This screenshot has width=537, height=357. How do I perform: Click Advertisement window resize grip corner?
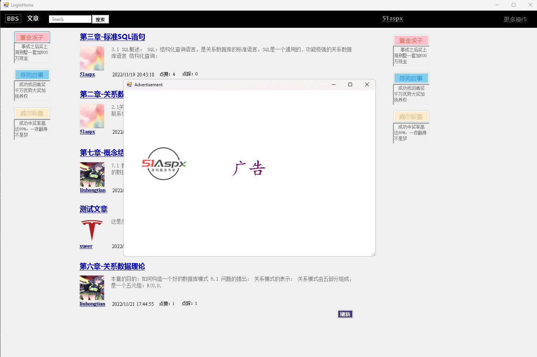coord(373,254)
